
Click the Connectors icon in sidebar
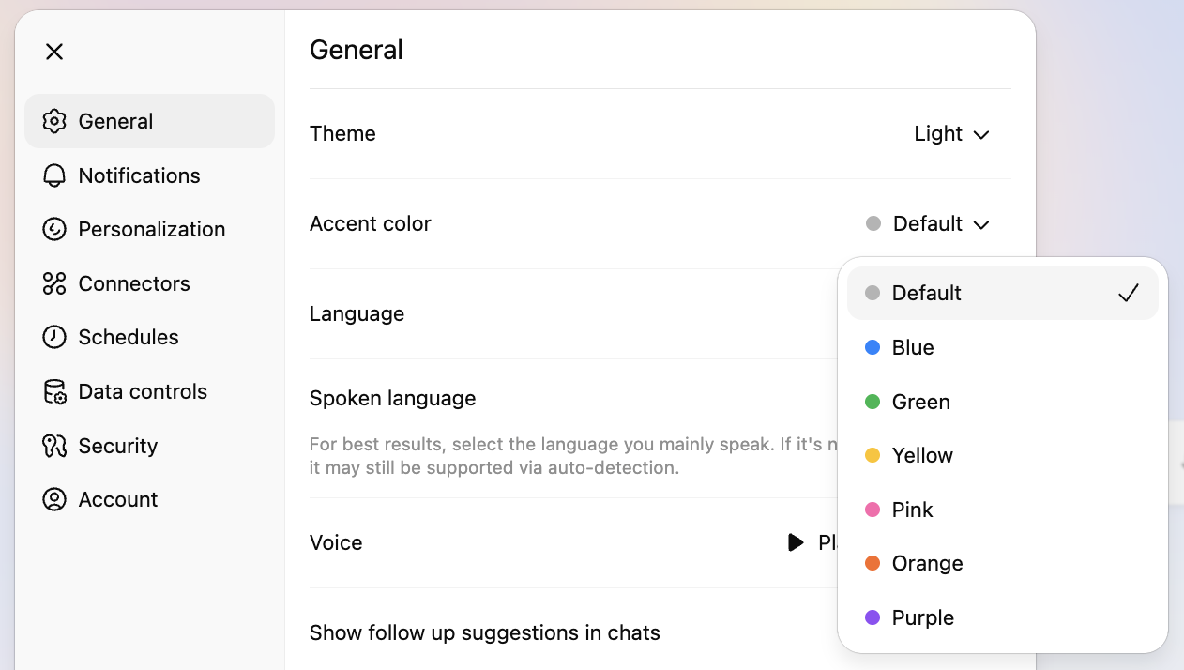[54, 283]
